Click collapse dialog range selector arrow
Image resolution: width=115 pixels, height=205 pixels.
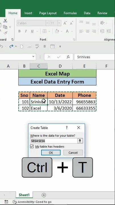click(x=80, y=141)
